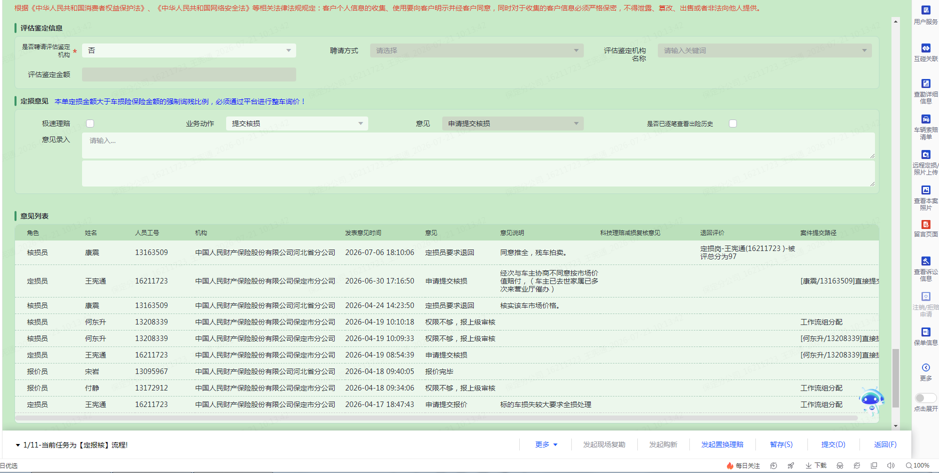939x473 pixels.
Task: Click the 更多 circle arrow sidebar icon
Action: (925, 367)
